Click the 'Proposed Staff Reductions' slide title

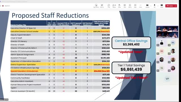pos(50,15)
